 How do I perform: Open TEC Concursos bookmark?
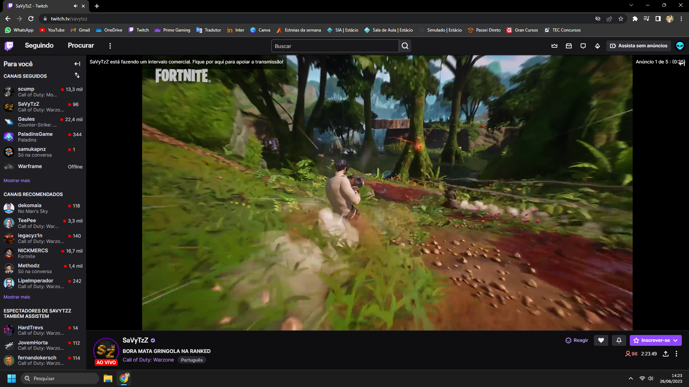click(x=563, y=30)
